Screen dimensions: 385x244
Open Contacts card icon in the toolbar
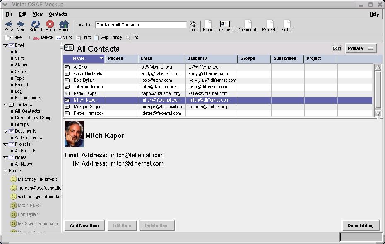coord(225,24)
